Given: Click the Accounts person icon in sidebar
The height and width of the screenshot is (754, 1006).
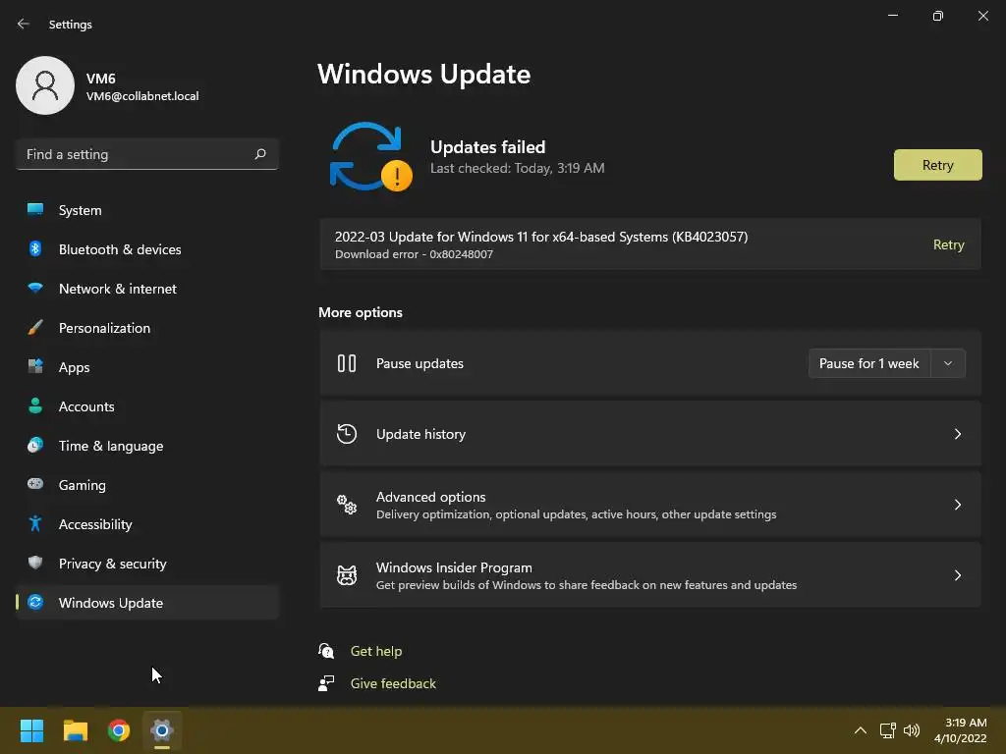Looking at the screenshot, I should 35,405.
